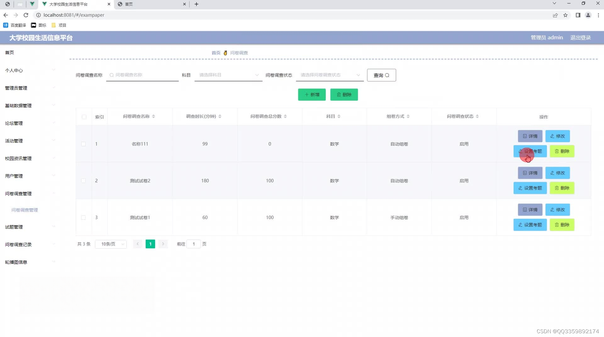Expand the 问卷调查记录 sidebar menu

tap(30, 245)
